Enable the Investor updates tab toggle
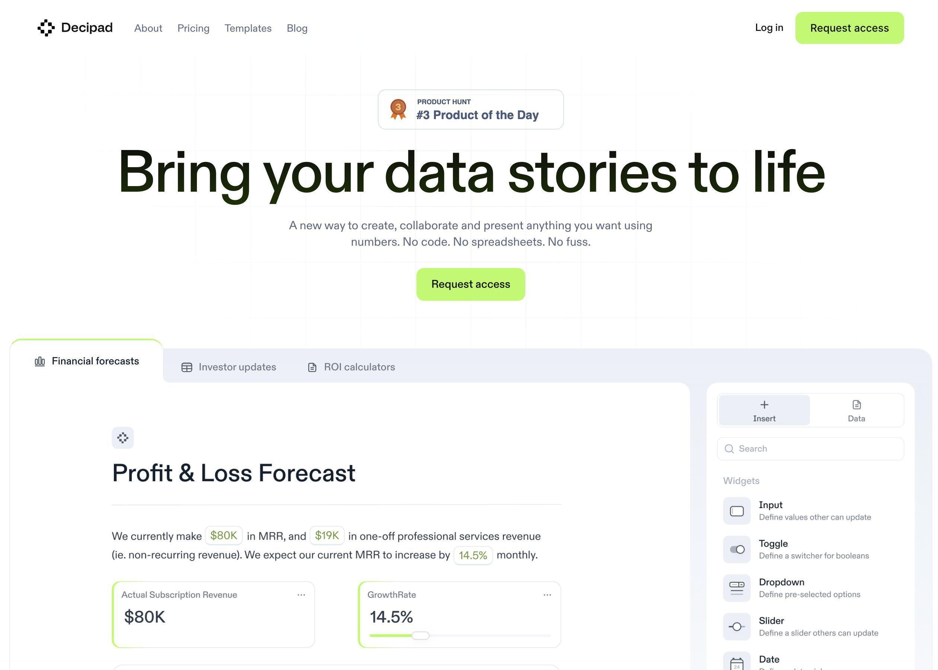This screenshot has width=938, height=670. tap(228, 366)
